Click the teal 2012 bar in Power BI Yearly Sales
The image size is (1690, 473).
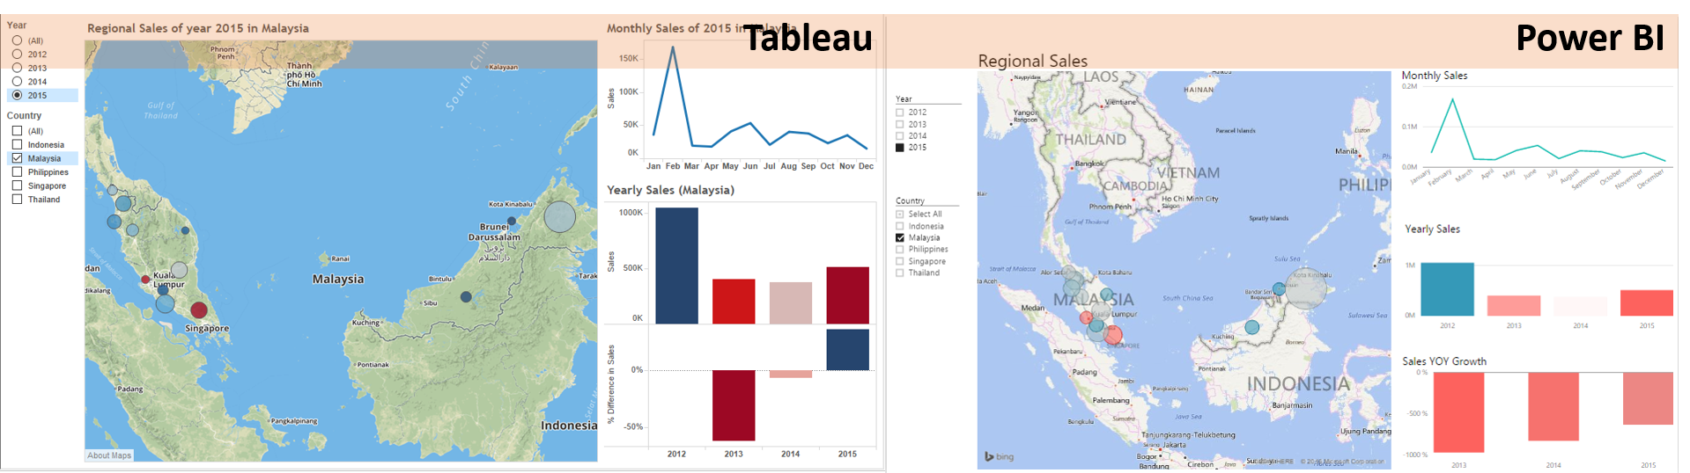tap(1447, 289)
